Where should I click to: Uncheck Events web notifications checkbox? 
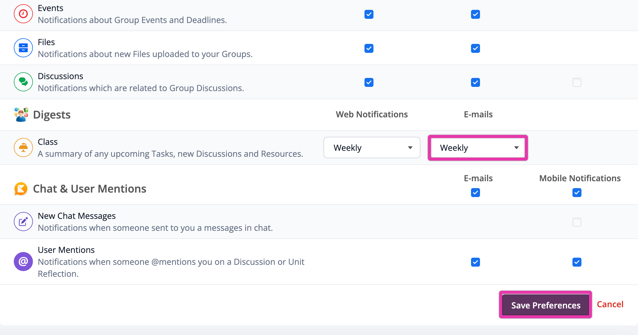[x=369, y=14]
